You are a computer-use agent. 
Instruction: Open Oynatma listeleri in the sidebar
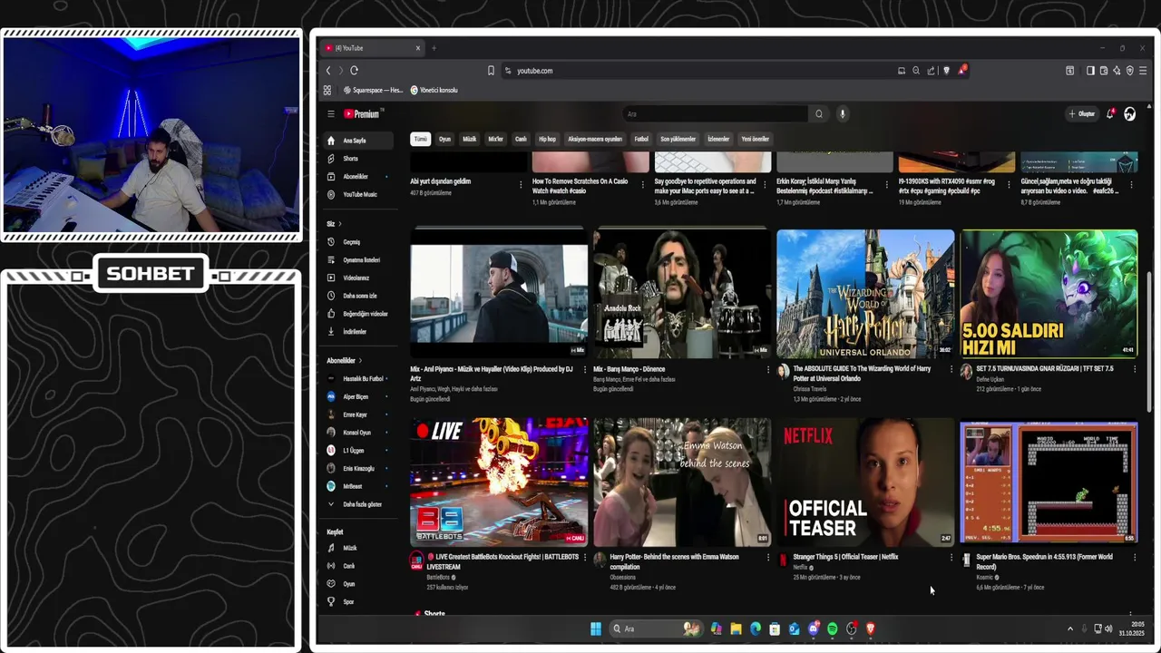point(358,260)
